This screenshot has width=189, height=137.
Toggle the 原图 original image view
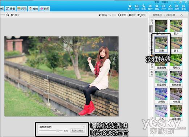coord(122,15)
